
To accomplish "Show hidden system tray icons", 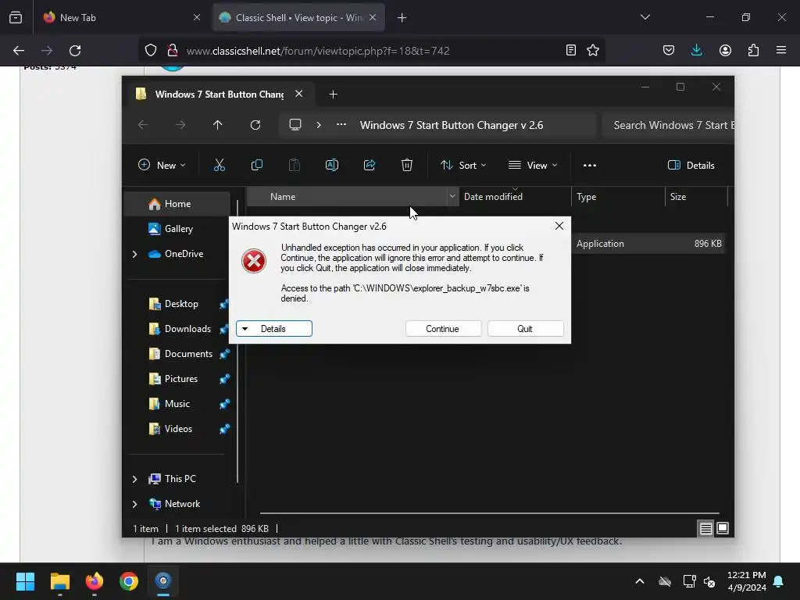I will (639, 581).
